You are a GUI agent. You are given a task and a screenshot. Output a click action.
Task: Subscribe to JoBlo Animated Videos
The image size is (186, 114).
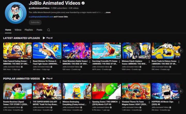tap(35, 22)
